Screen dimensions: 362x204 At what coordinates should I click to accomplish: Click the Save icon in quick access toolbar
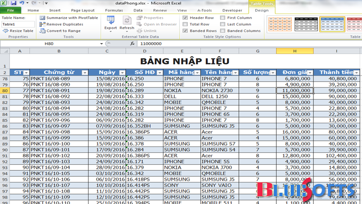[x=13, y=3]
